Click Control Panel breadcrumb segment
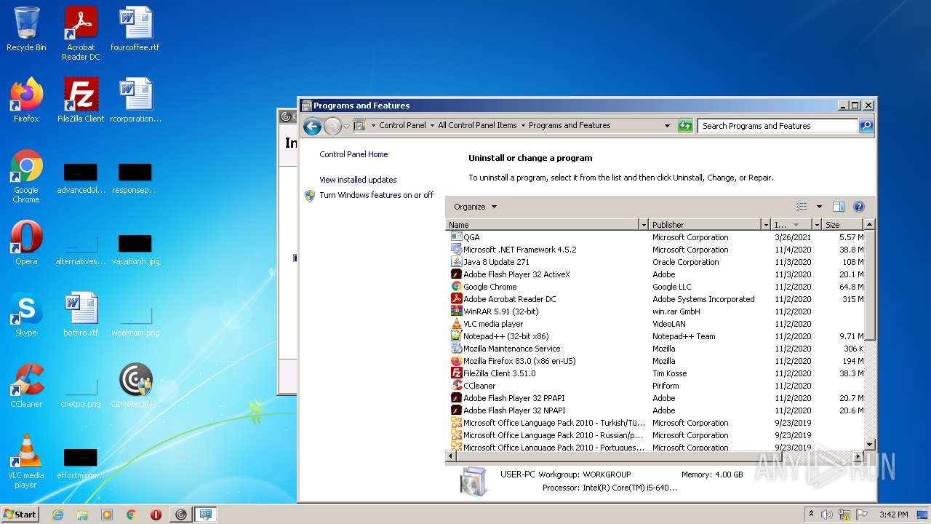Image resolution: width=931 pixels, height=524 pixels. 402,125
